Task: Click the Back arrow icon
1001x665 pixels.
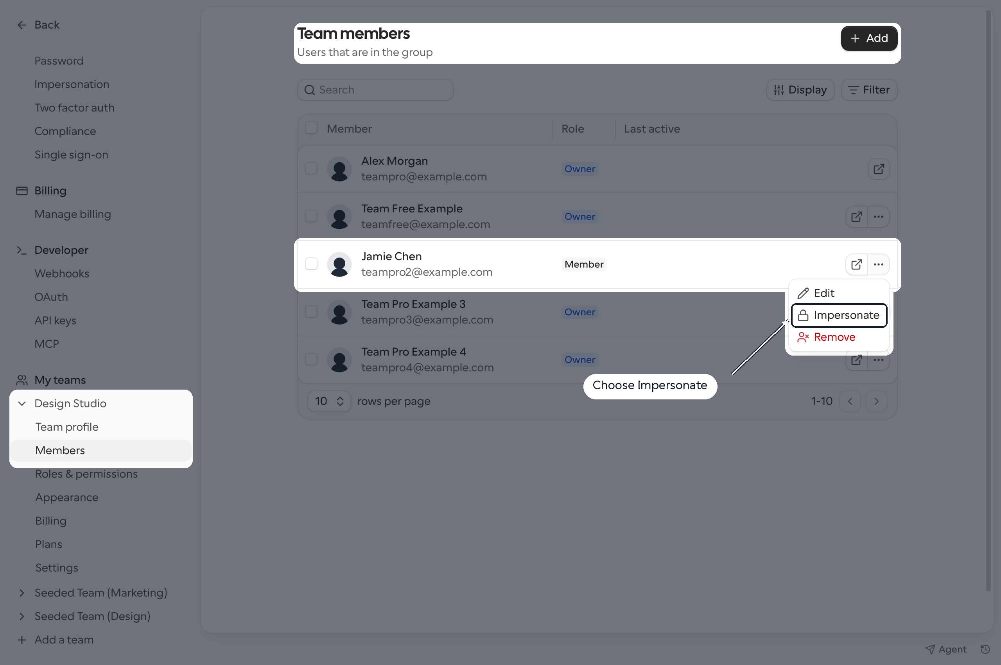Action: (22, 25)
